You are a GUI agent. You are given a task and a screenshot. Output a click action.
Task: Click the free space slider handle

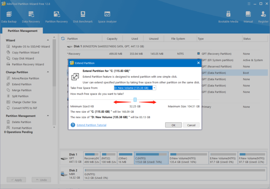(135, 99)
